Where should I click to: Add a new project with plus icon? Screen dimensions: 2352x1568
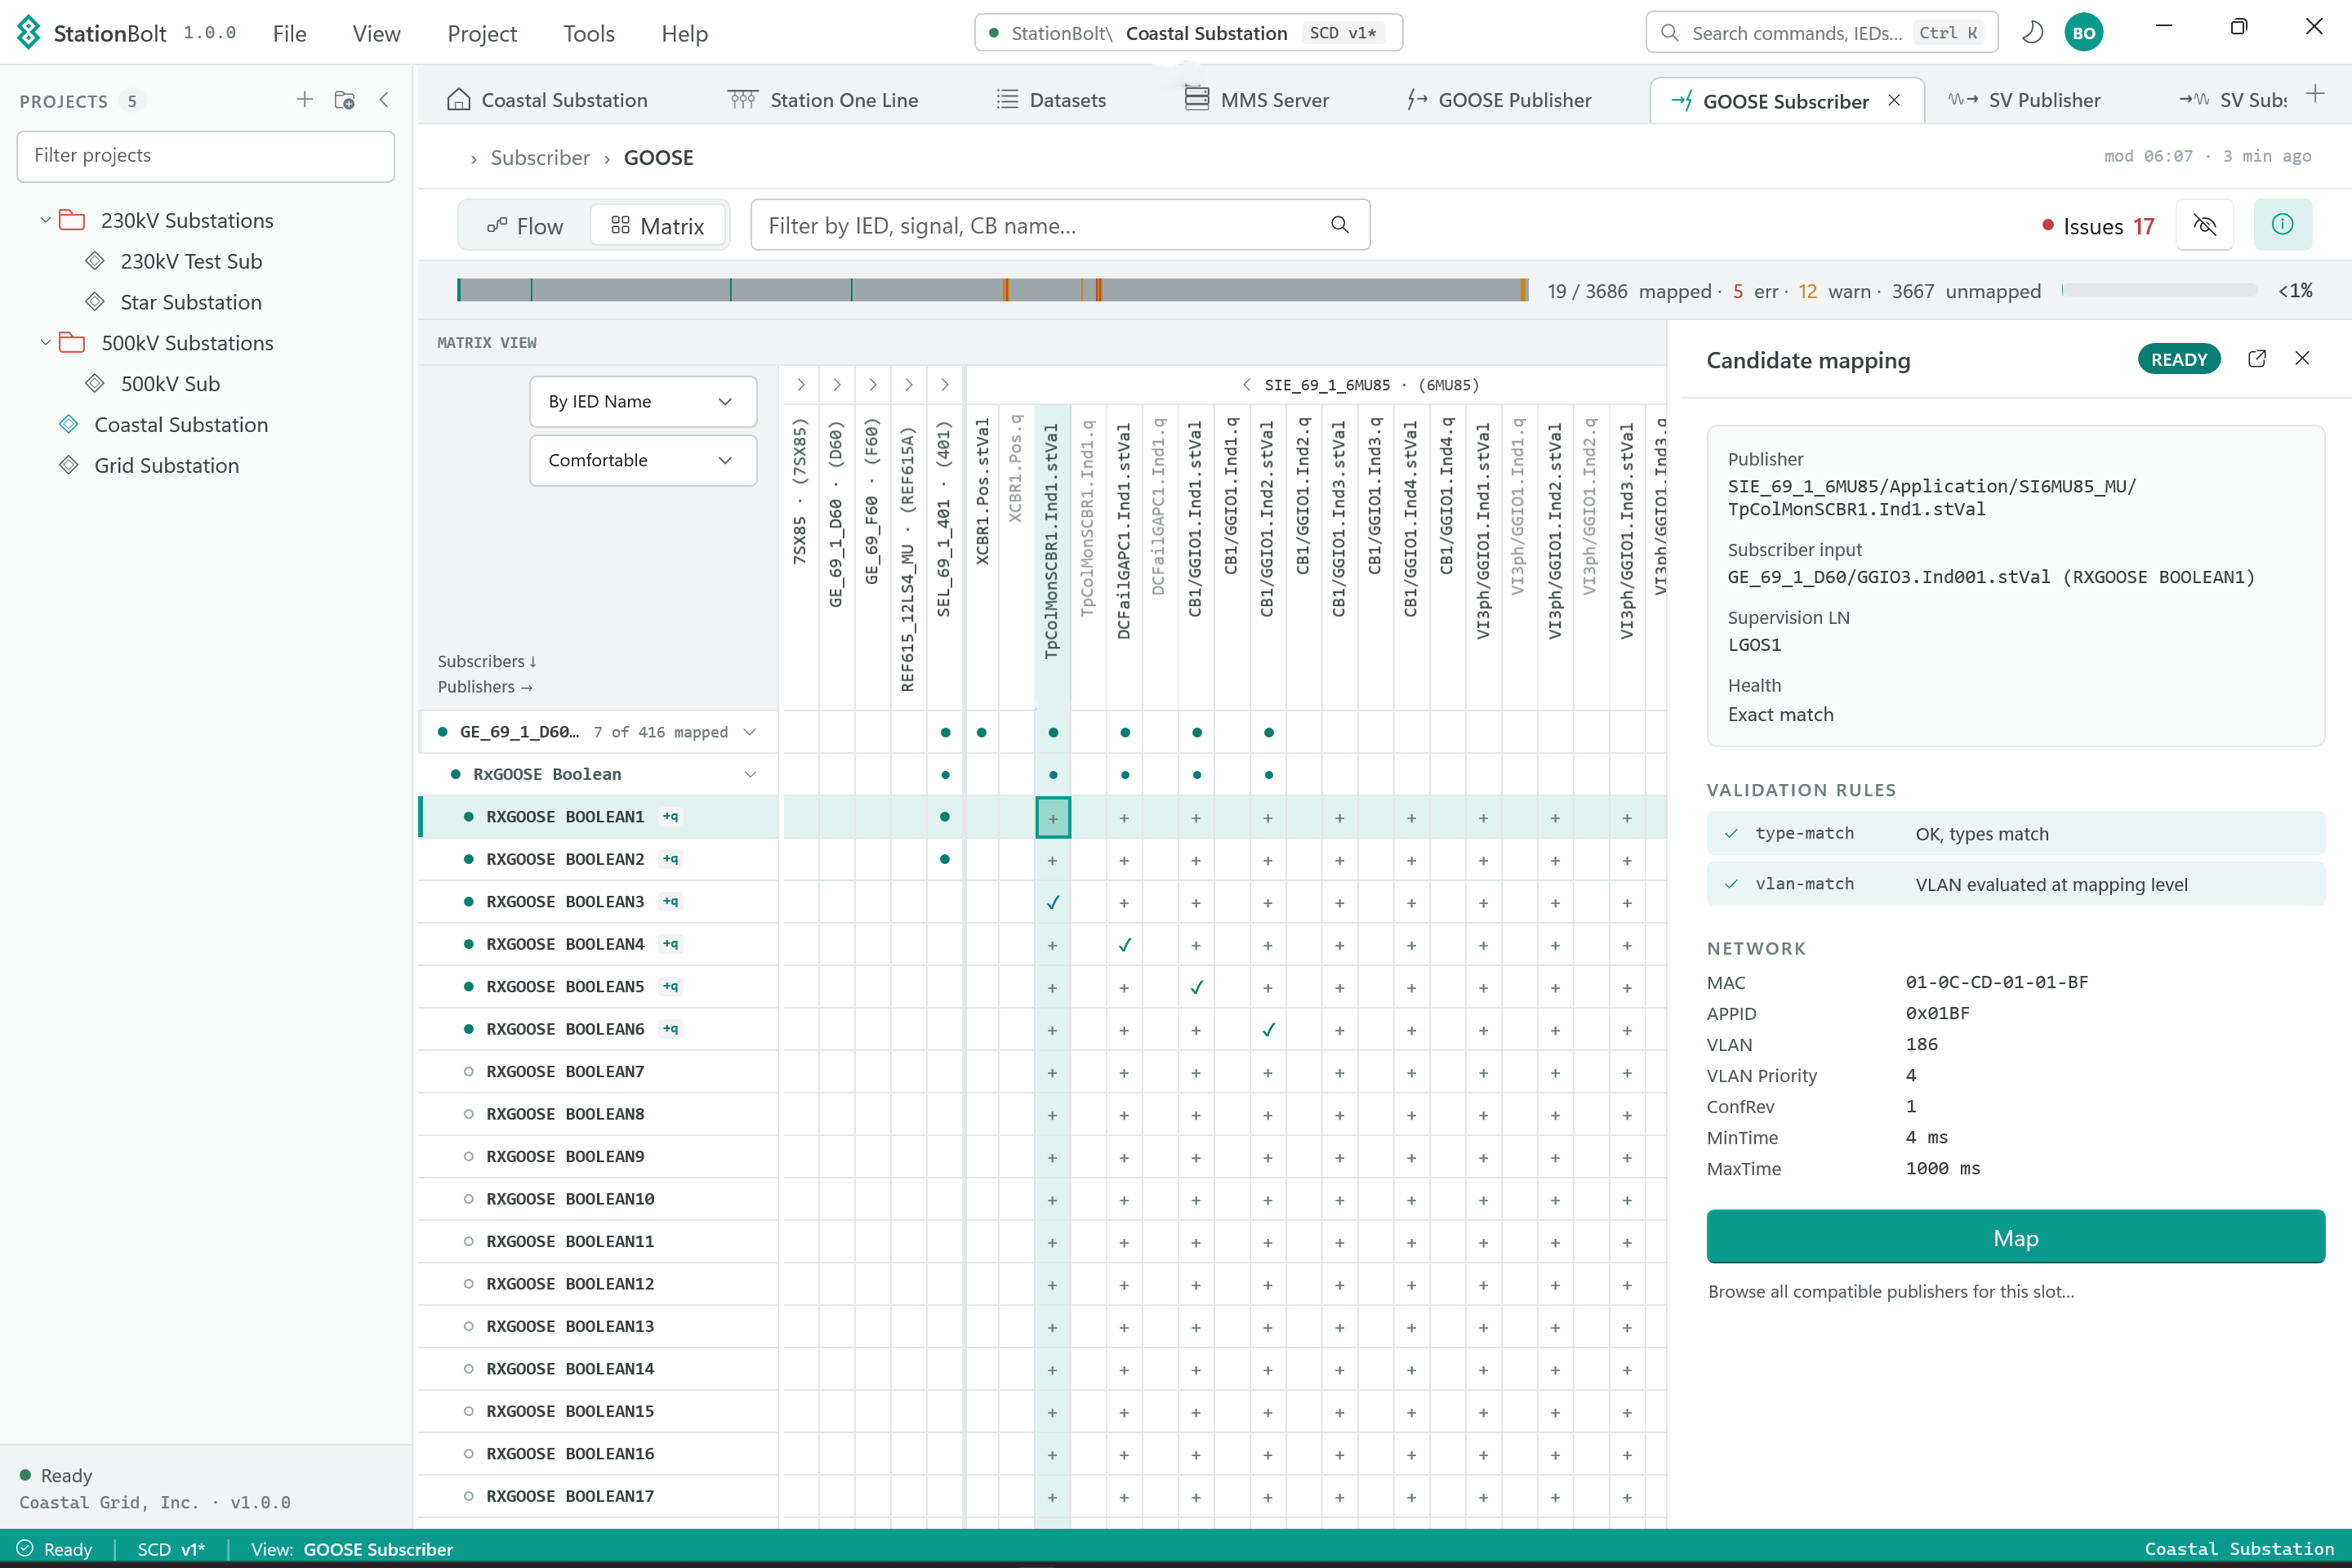(x=304, y=100)
